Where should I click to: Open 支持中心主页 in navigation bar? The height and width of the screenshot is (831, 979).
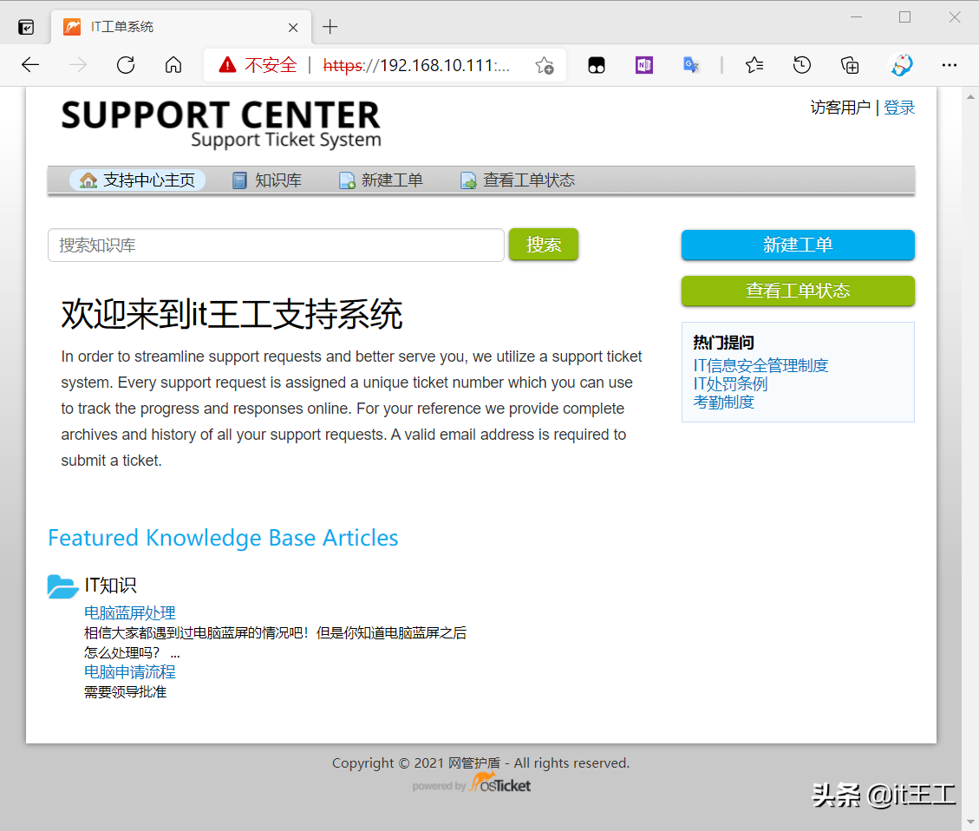click(x=137, y=180)
